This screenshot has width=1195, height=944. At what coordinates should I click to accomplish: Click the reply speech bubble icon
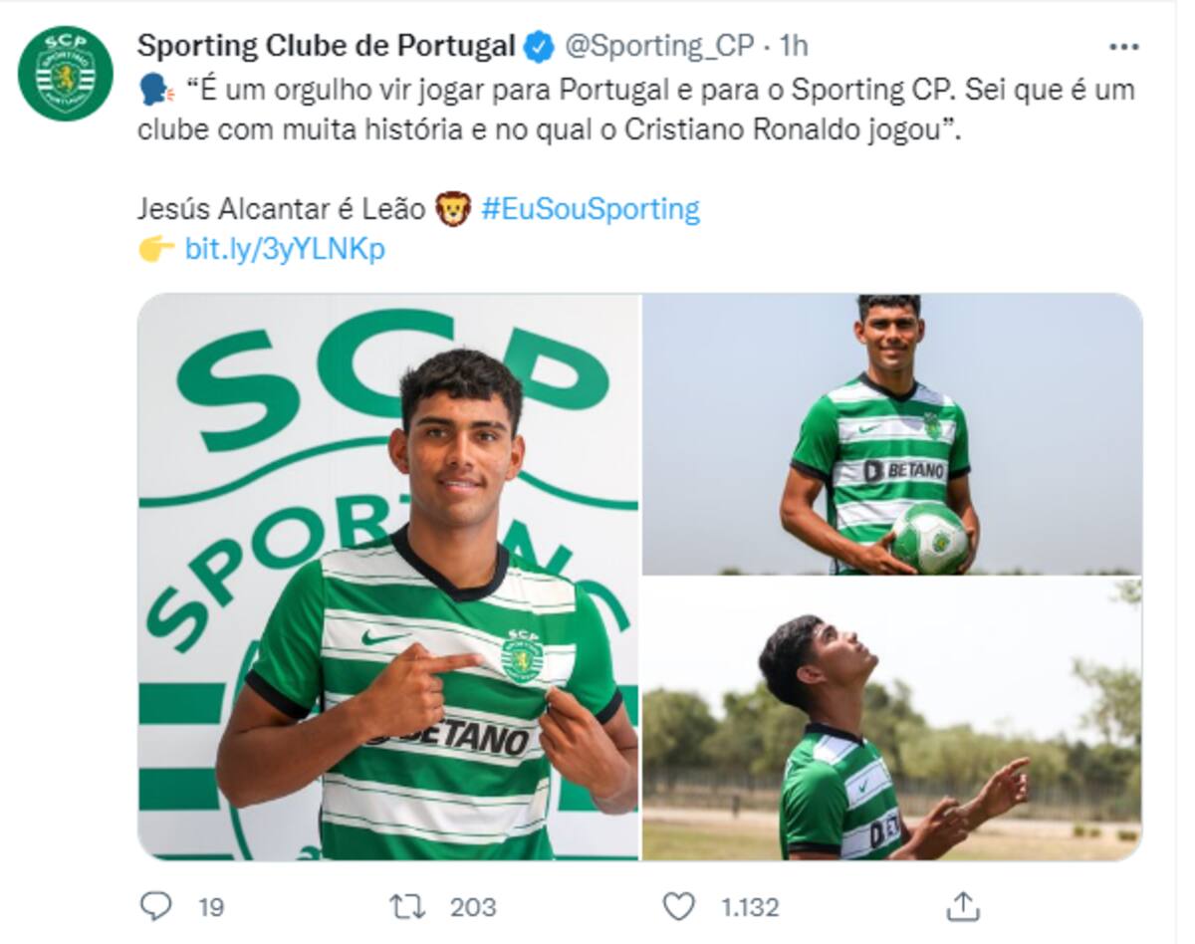pyautogui.click(x=155, y=906)
